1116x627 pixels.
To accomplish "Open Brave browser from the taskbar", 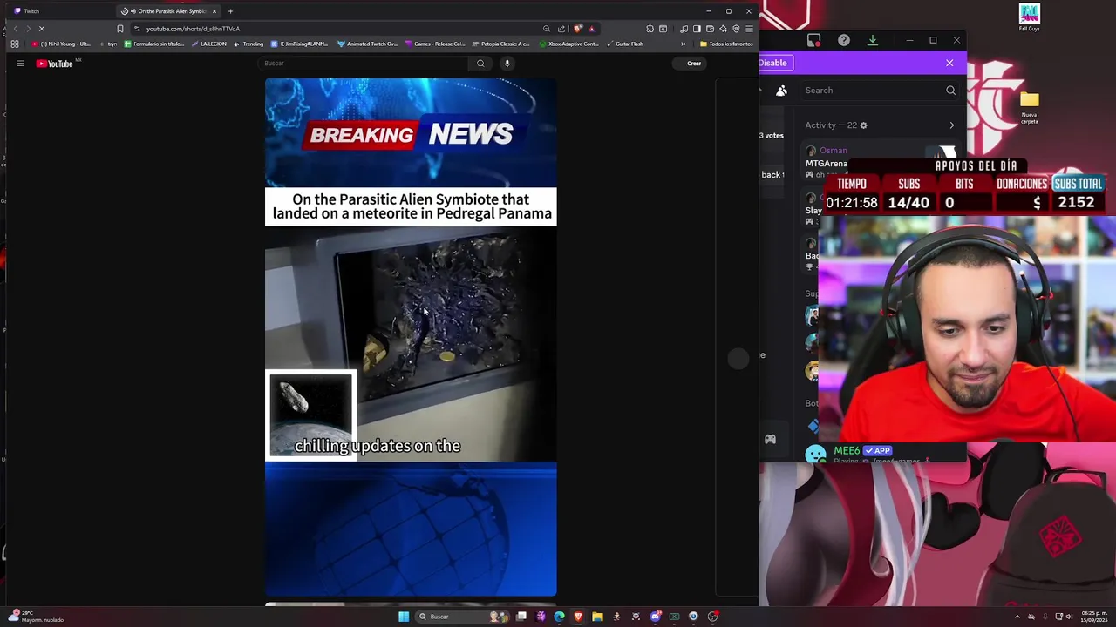I will pyautogui.click(x=578, y=617).
